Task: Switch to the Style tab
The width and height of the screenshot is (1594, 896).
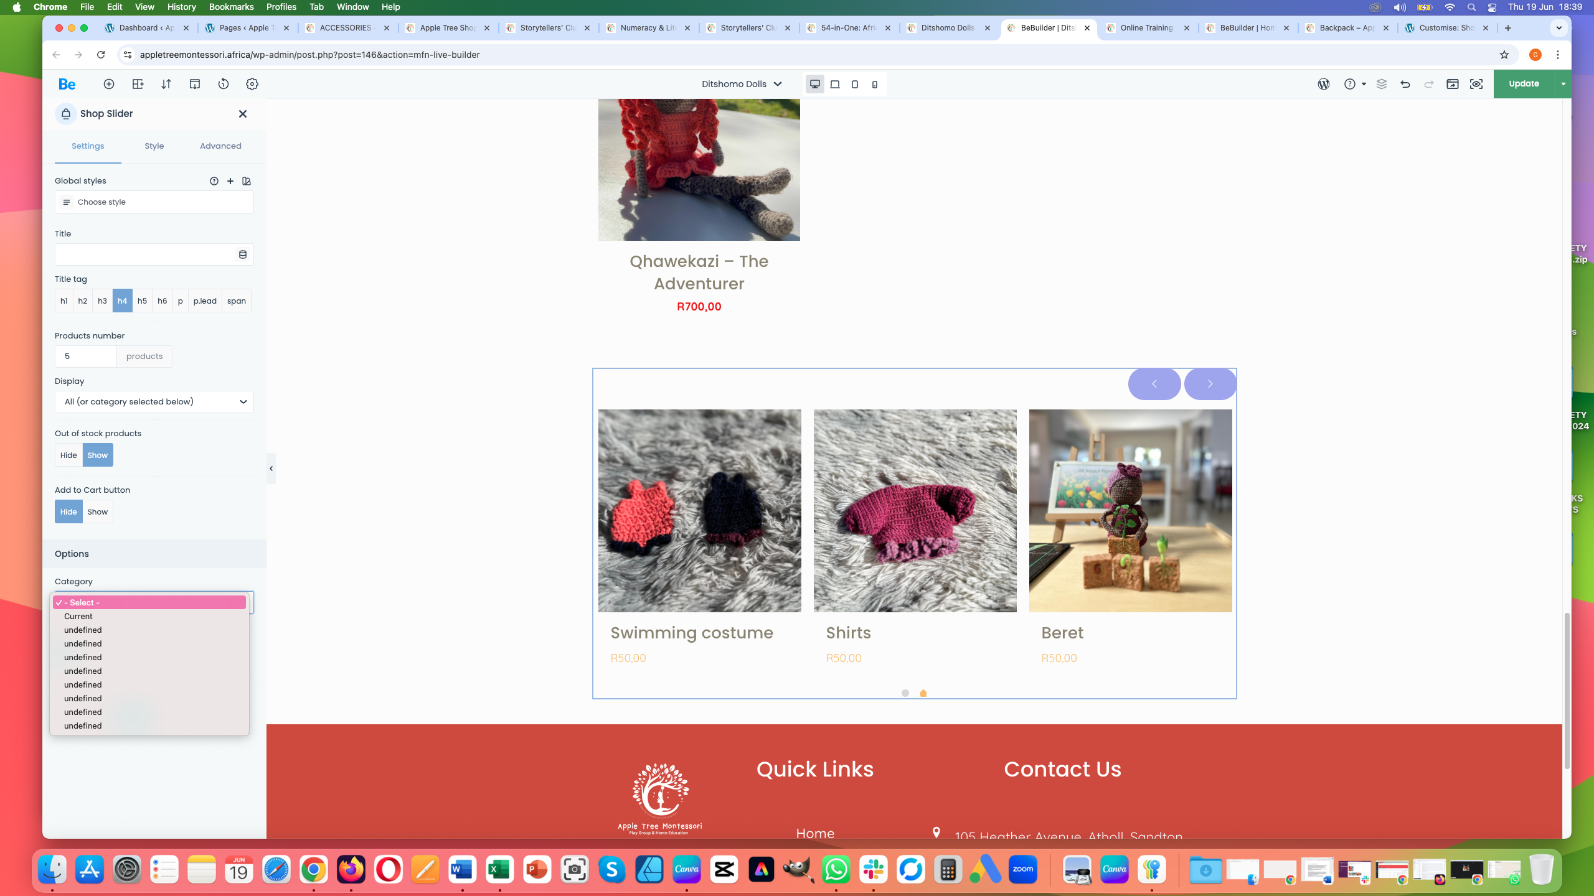Action: point(154,146)
